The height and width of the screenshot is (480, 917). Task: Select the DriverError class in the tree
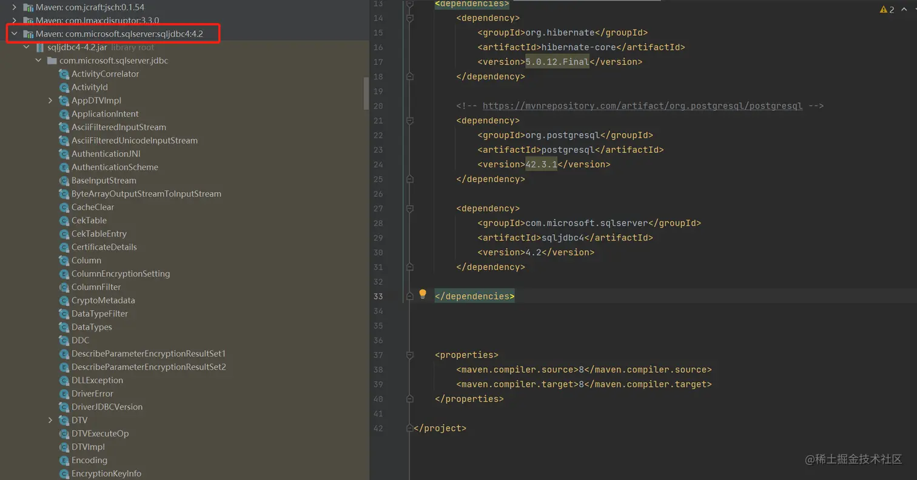(x=92, y=394)
